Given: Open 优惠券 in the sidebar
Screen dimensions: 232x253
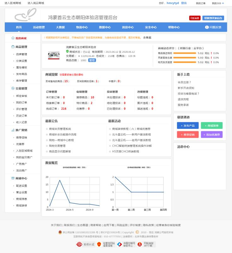Looking at the screenshot, I should tap(20, 144).
